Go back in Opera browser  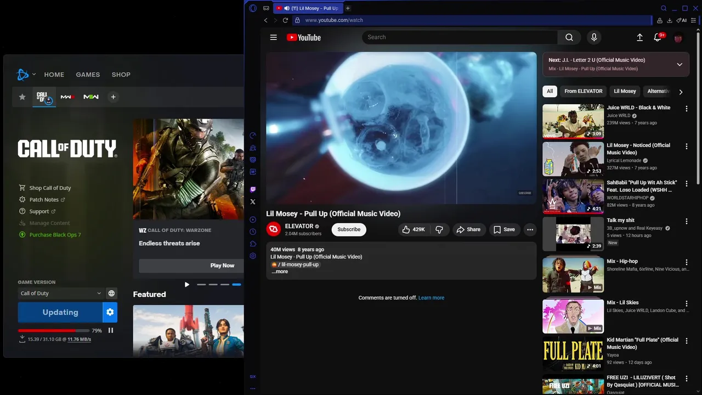point(265,20)
